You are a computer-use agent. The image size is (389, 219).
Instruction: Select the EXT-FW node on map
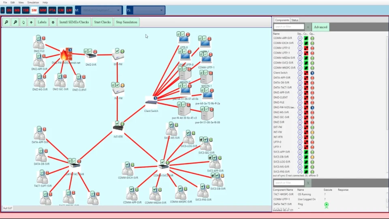click(x=118, y=55)
